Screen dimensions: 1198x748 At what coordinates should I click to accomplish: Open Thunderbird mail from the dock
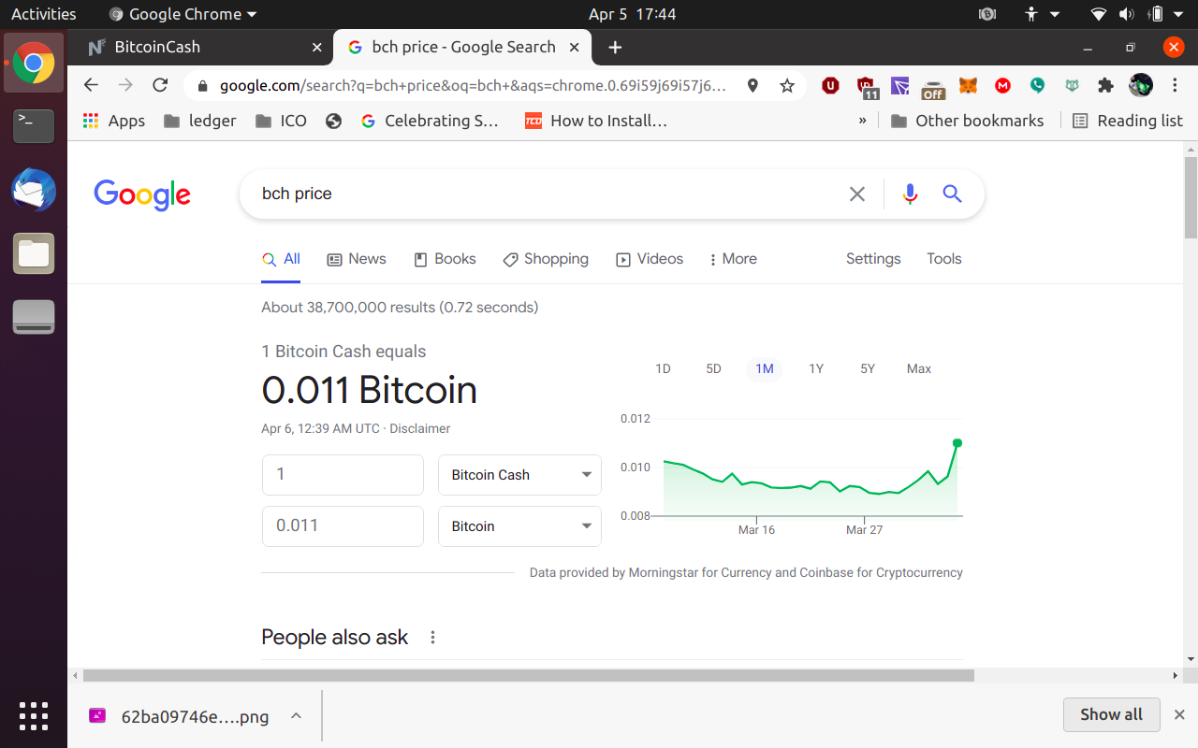[34, 191]
